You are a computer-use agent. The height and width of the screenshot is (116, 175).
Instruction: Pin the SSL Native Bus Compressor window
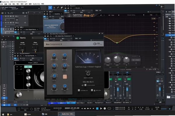click(x=99, y=34)
